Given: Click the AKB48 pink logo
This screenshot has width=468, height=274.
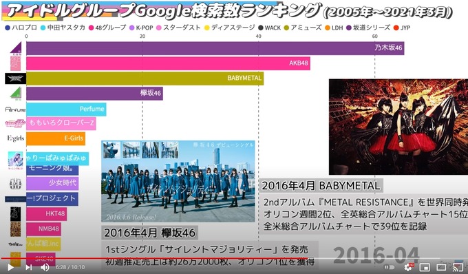Looking at the screenshot, I should tap(16, 63).
